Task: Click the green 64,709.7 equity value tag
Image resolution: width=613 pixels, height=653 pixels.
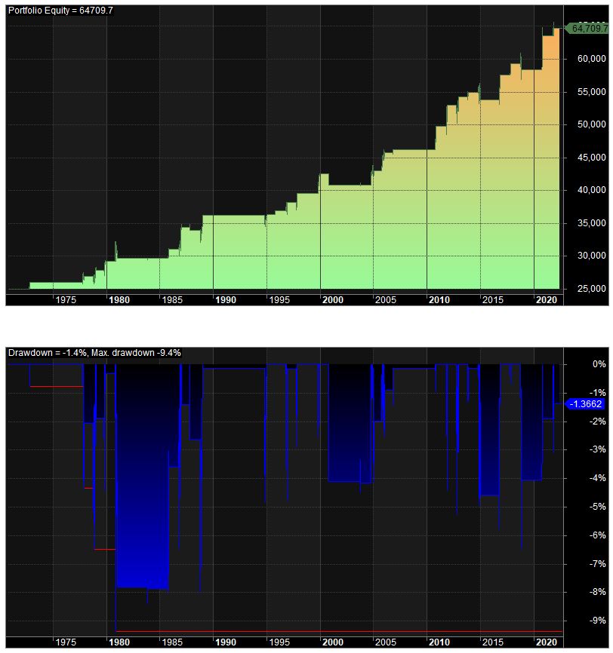Action: tap(587, 29)
